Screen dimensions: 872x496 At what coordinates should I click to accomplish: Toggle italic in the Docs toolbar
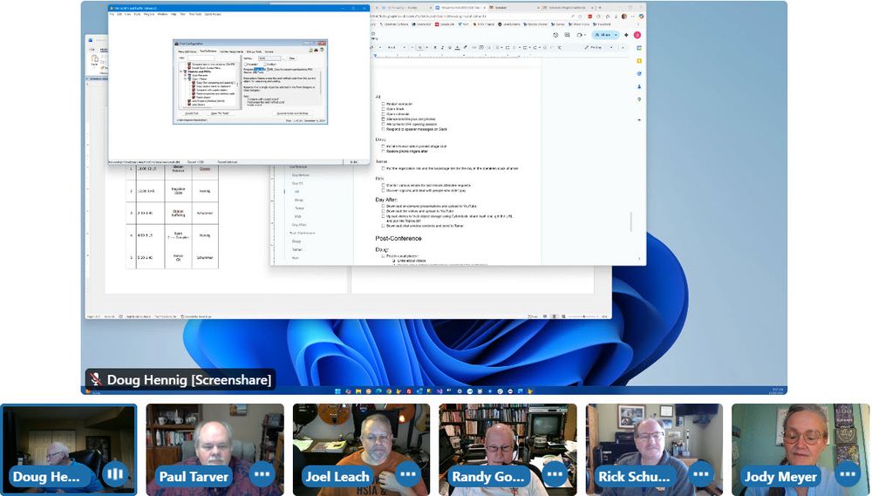click(442, 47)
